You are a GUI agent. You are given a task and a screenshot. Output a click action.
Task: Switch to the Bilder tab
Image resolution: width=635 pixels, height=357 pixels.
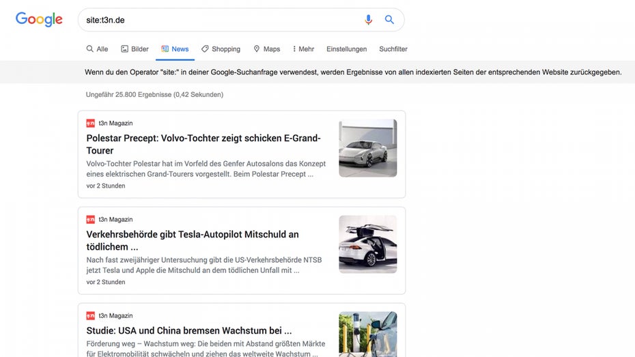135,49
